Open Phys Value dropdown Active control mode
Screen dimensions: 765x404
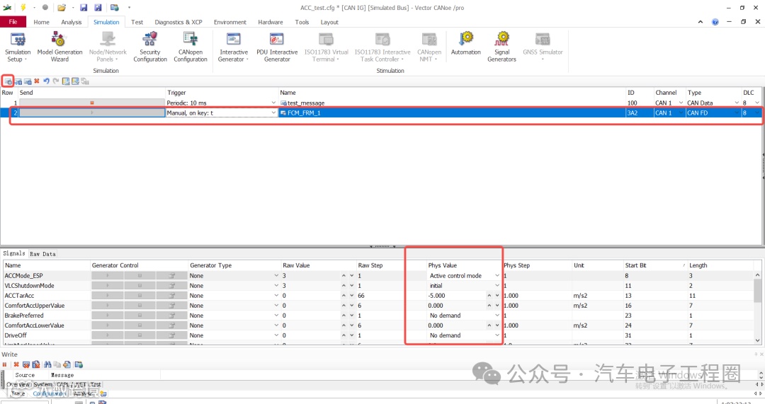point(497,276)
